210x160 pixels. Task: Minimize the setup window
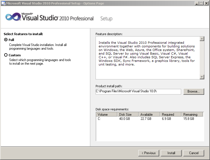(196, 3)
